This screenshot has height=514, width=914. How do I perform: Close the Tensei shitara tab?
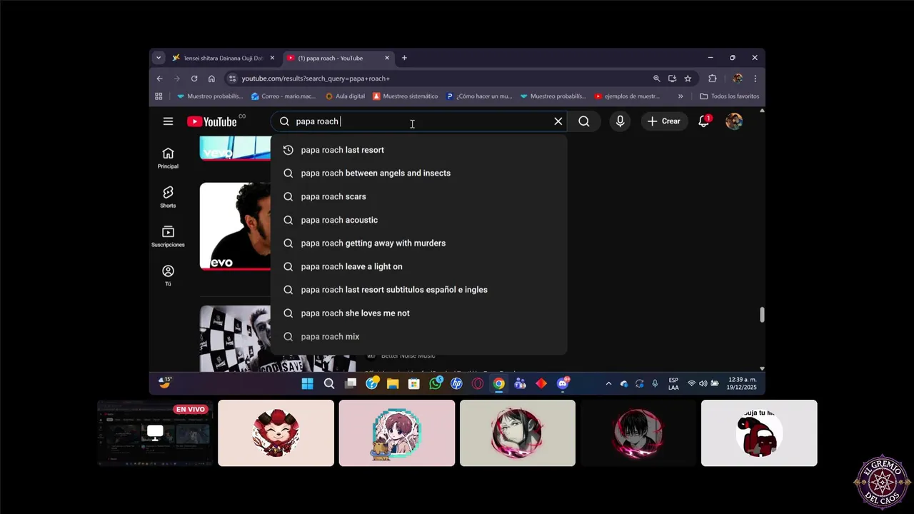[272, 58]
